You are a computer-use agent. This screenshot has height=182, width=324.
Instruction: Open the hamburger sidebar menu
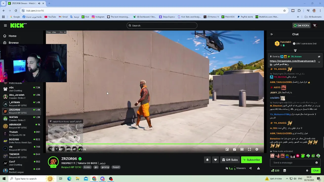coord(5,26)
